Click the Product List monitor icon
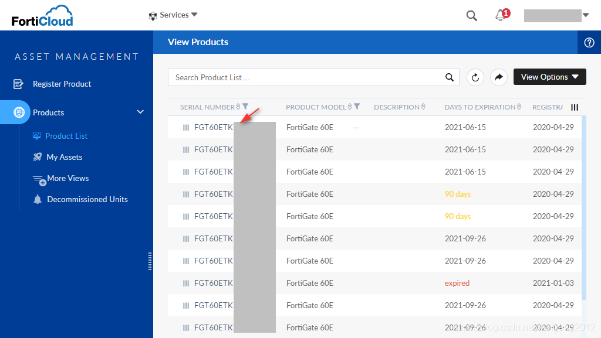601x338 pixels. 37,136
